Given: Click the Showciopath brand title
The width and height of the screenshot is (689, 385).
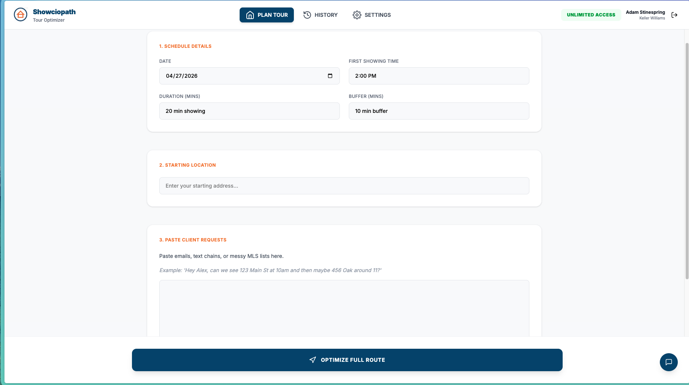Looking at the screenshot, I should coord(54,12).
